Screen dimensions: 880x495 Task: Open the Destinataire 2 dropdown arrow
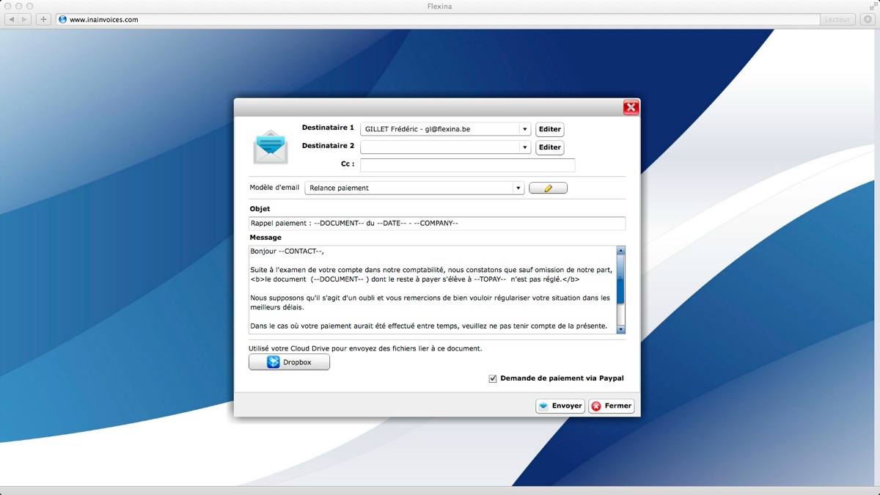pyautogui.click(x=524, y=147)
